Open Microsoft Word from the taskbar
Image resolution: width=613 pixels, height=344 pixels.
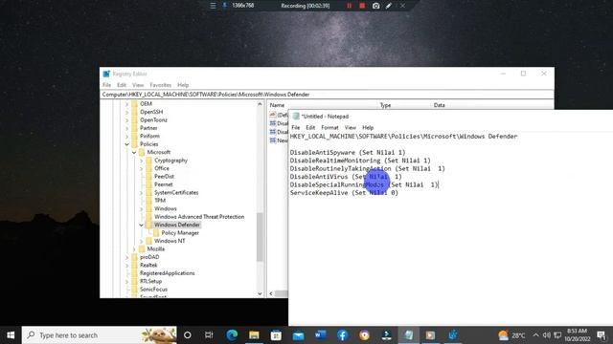click(321, 335)
